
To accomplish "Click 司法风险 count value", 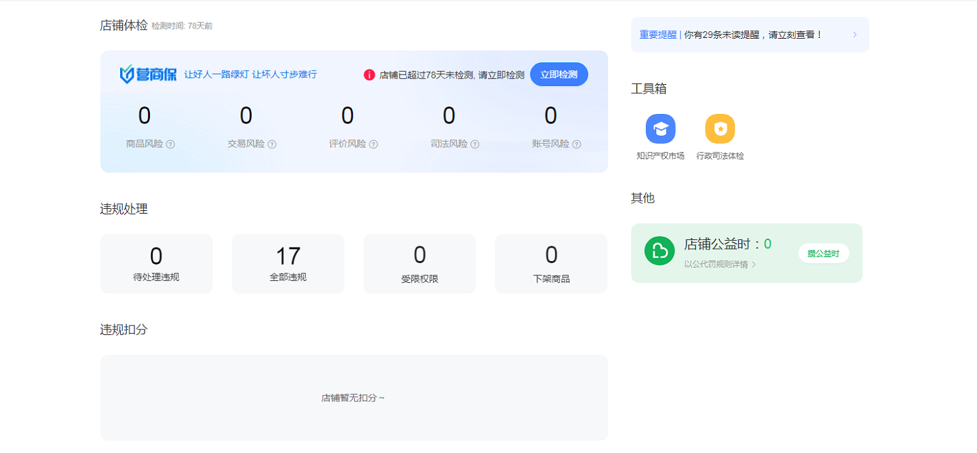I will (449, 116).
